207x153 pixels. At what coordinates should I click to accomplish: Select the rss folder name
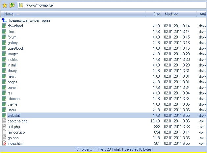[x=10, y=93]
